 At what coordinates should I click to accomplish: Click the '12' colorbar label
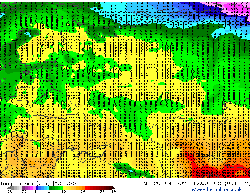coord(64,191)
